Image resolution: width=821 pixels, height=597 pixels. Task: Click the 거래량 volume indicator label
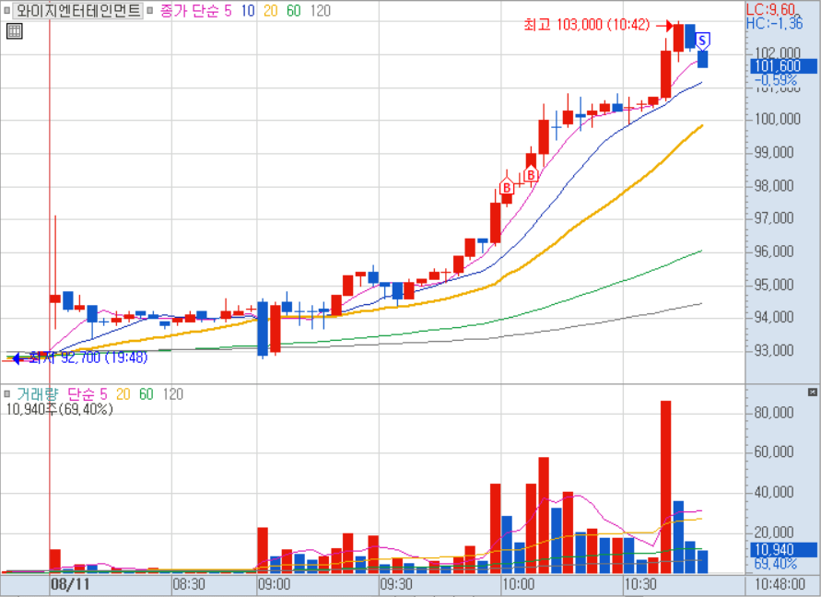[37, 394]
